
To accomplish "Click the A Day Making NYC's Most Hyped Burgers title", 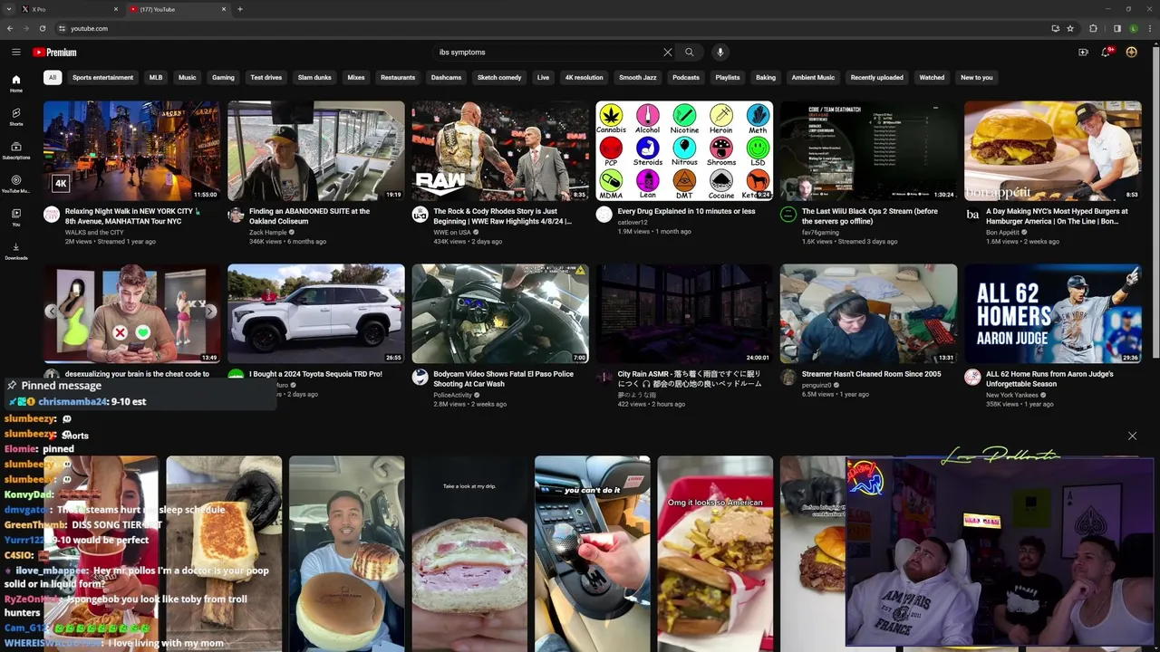I will click(x=1057, y=216).
